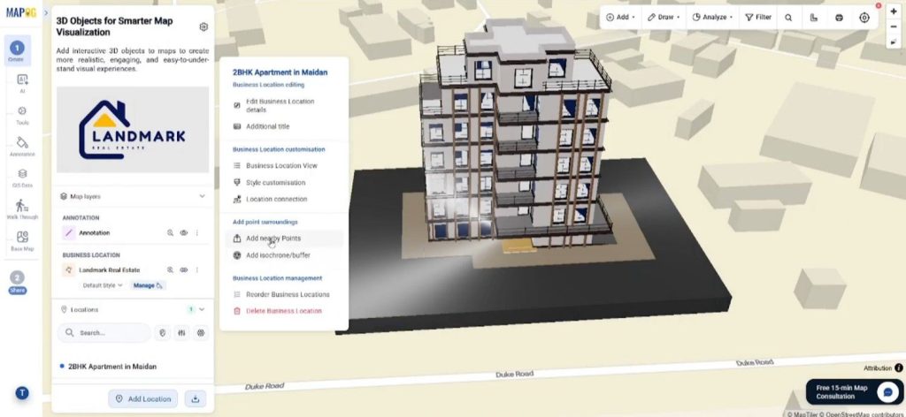
Task: Open the Add dropdown in toolbar
Action: coord(620,18)
